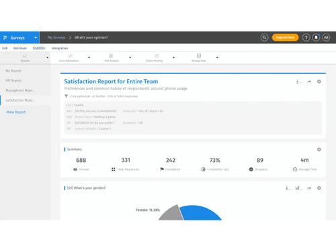The image size is (336, 252).
Task: Switch to the Integration tab
Action: pos(60,48)
